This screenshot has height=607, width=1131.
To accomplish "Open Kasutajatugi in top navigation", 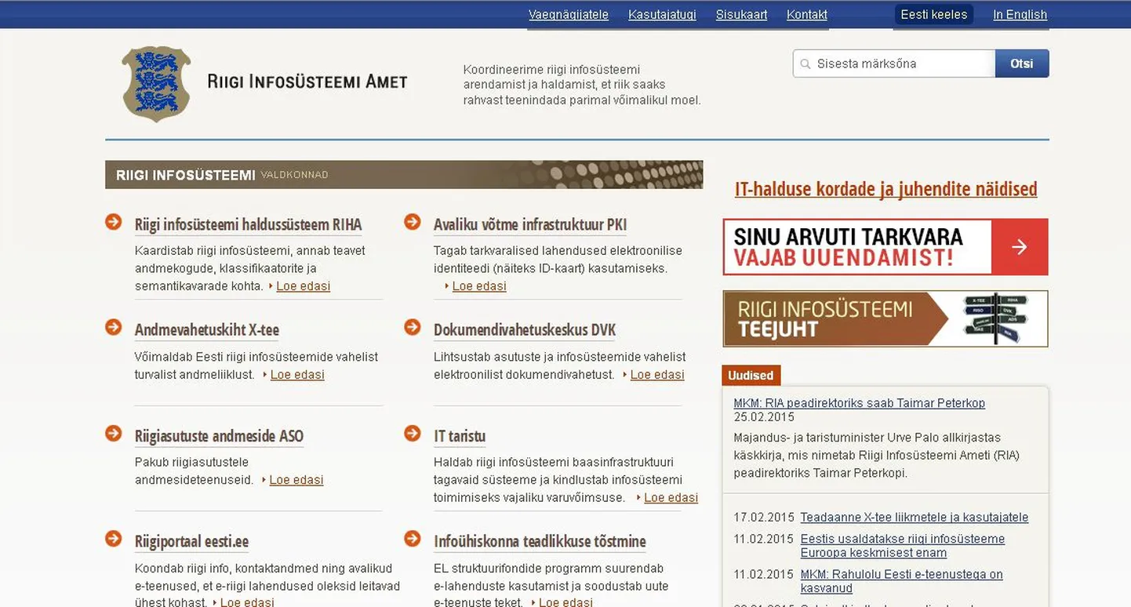I will [662, 14].
